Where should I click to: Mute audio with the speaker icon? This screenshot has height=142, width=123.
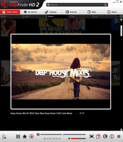[69, 139]
